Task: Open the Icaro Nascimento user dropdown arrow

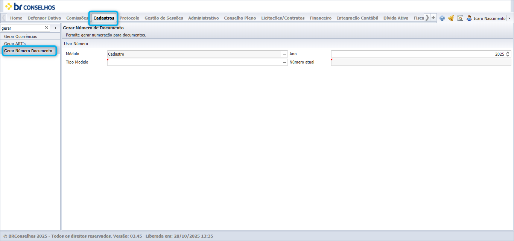Action: [509, 18]
